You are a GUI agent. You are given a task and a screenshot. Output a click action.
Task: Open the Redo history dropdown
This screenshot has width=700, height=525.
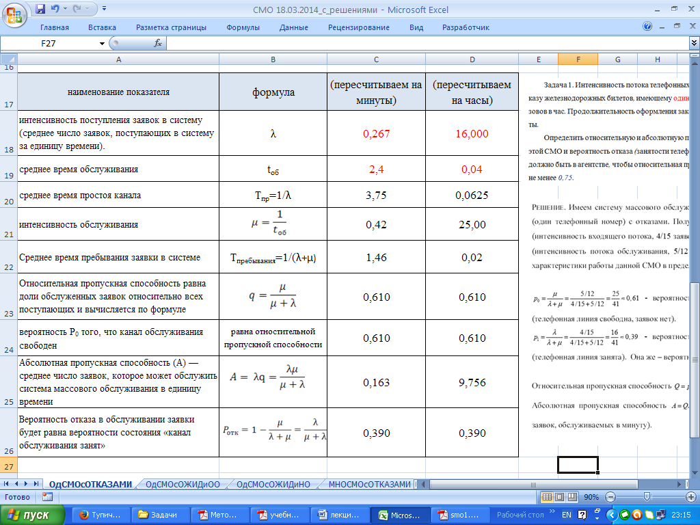pos(88,8)
